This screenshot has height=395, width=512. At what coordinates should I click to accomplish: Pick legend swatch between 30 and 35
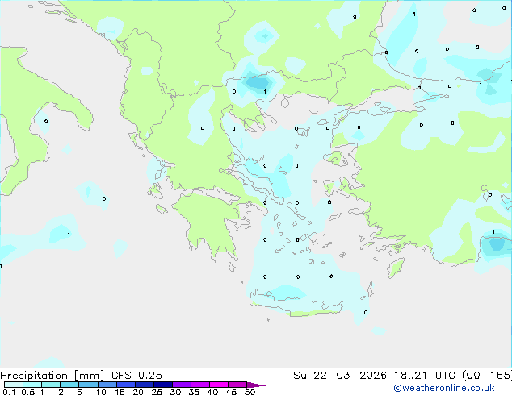(x=181, y=385)
